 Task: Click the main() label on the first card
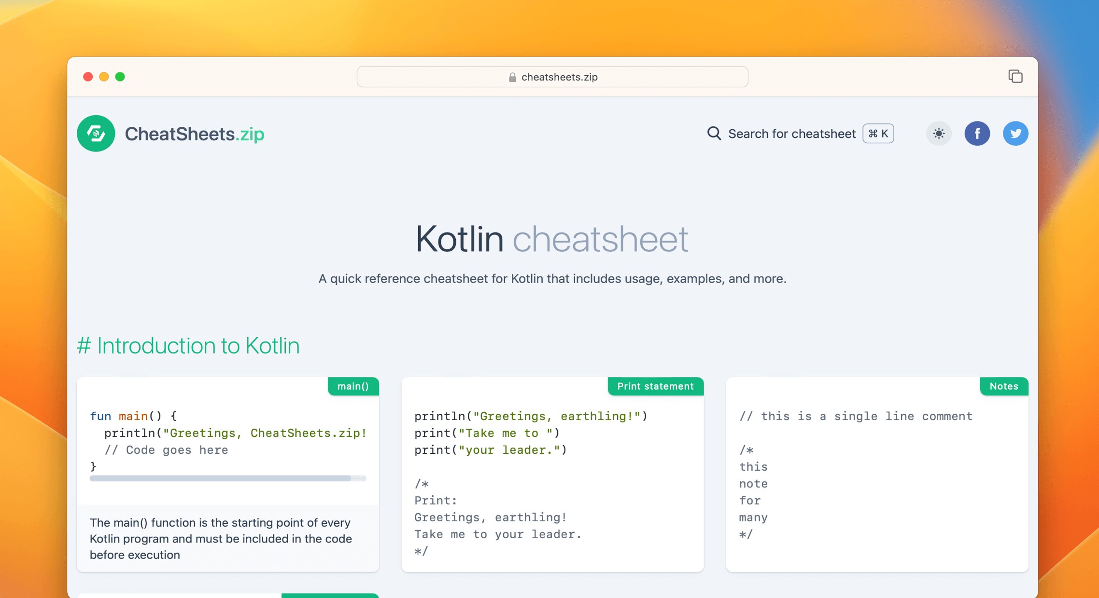tap(353, 386)
